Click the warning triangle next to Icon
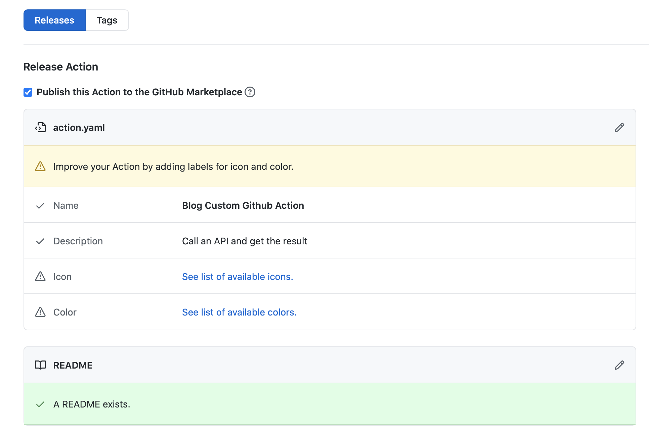 tap(40, 276)
